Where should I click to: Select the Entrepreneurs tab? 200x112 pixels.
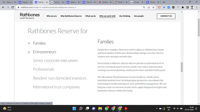[45, 52]
